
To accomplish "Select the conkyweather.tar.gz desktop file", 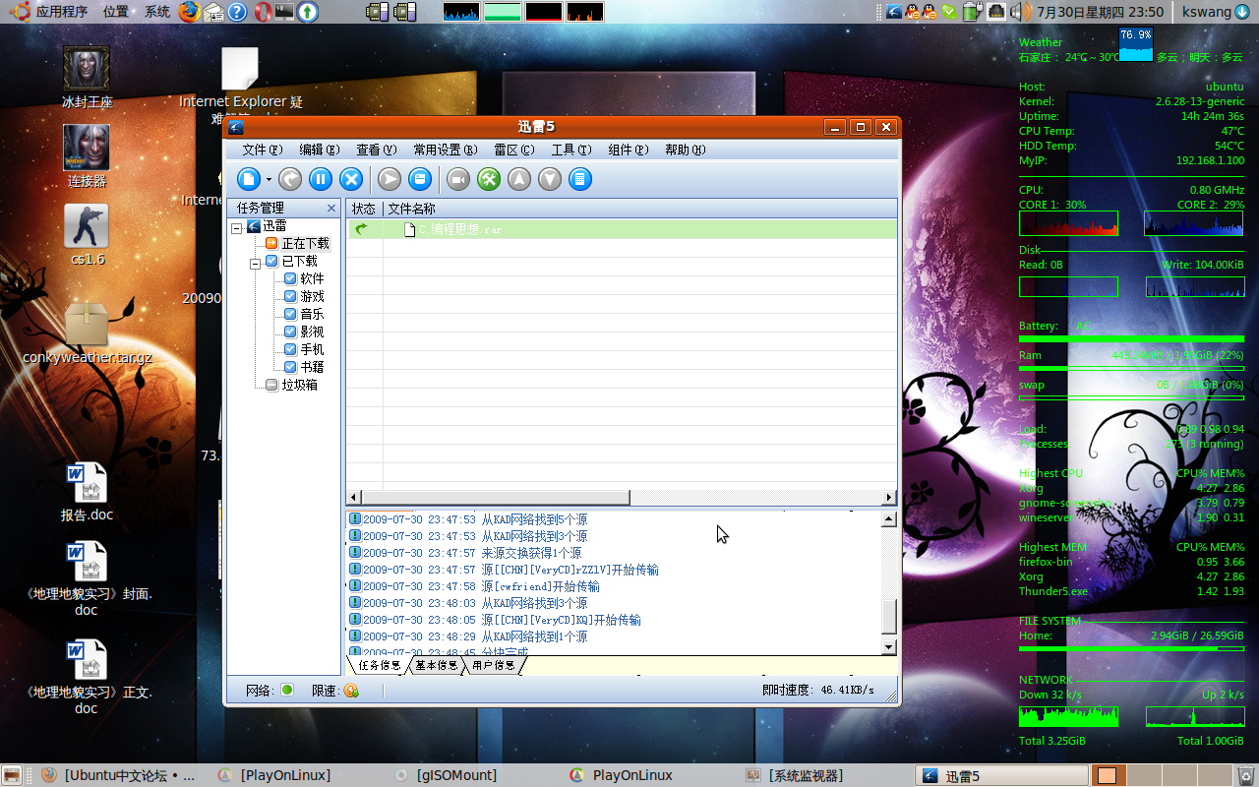I will tap(87, 333).
